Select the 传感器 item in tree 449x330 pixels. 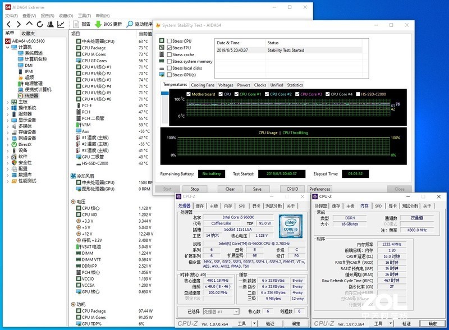tap(31, 95)
